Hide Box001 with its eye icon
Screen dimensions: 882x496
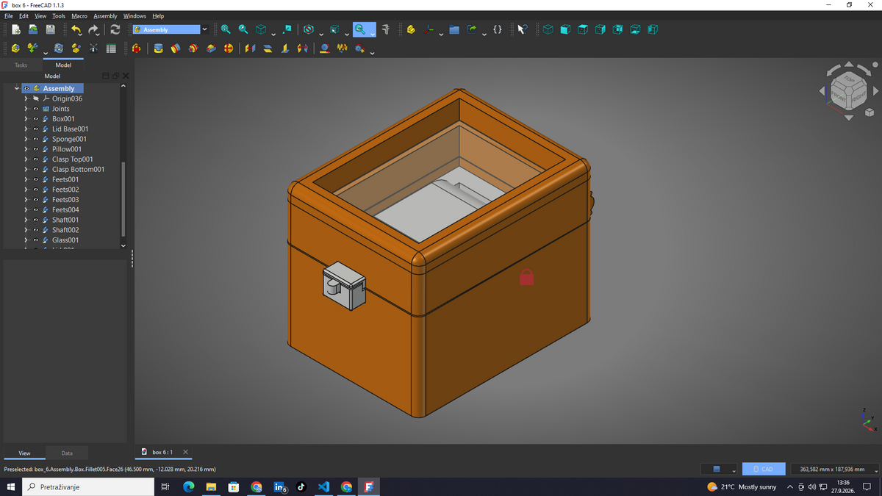[x=36, y=118]
